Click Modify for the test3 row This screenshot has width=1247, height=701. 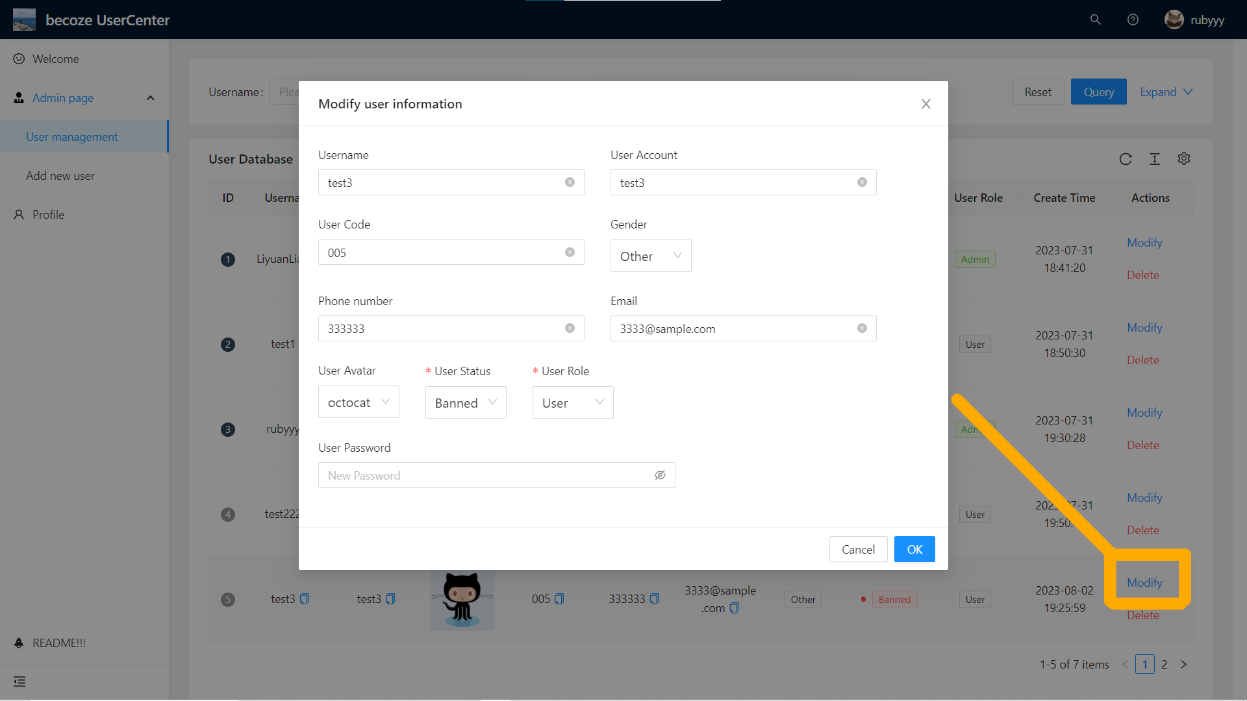coord(1144,582)
